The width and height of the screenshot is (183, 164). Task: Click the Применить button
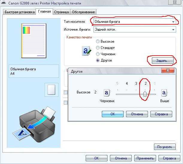(x=145, y=158)
